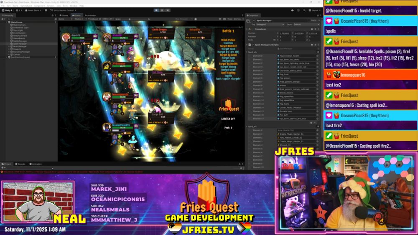Open the Play Focused dropdown
This screenshot has width=418, height=235.
[x=183, y=19]
